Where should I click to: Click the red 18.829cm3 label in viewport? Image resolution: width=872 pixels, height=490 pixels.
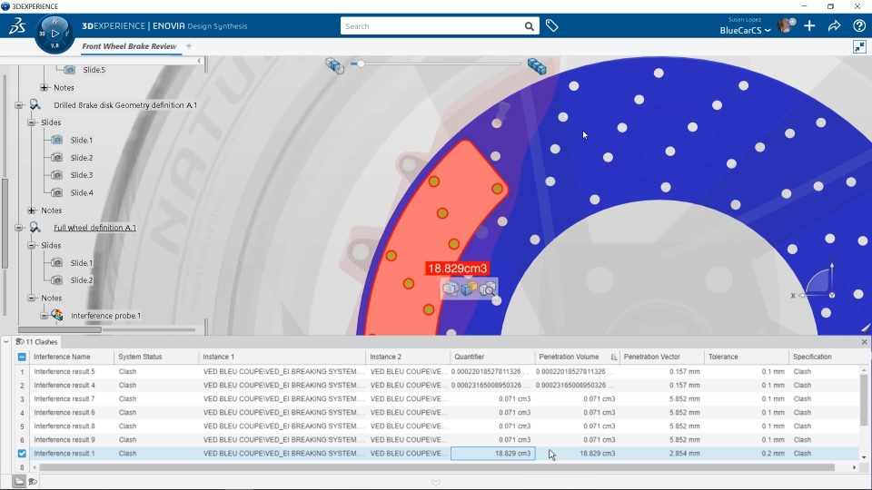pyautogui.click(x=457, y=269)
